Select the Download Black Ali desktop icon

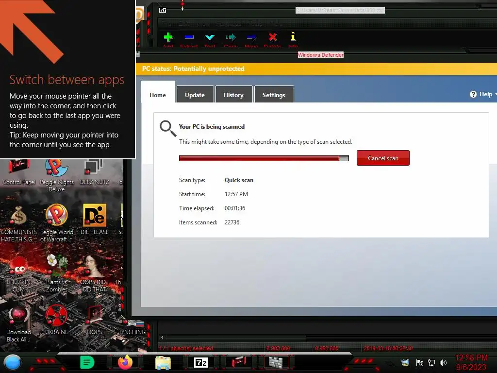tap(19, 324)
